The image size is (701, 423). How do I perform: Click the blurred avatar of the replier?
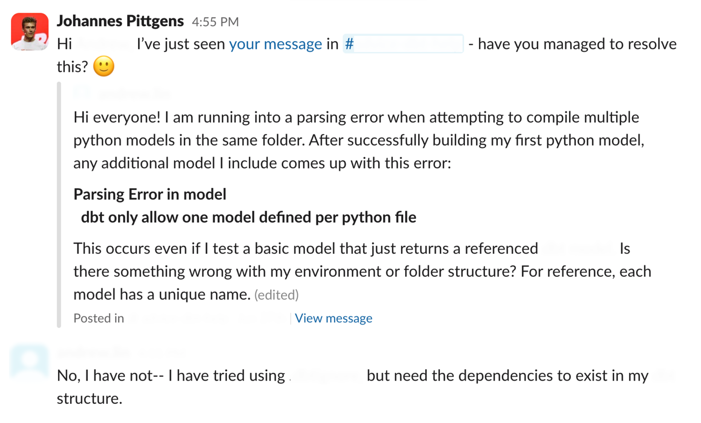(x=29, y=361)
